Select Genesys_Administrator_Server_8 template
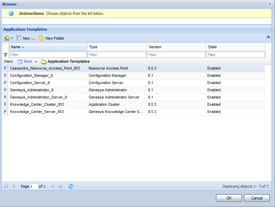This screenshot has width=275, height=207. pos(38,97)
